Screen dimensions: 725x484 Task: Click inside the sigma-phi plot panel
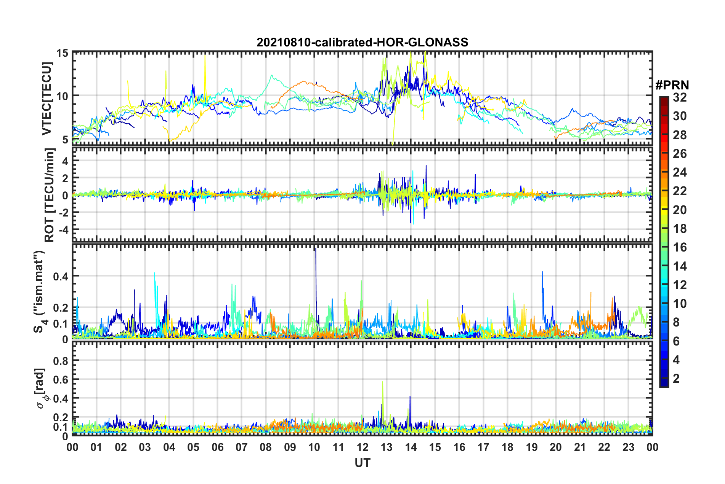[362, 388]
